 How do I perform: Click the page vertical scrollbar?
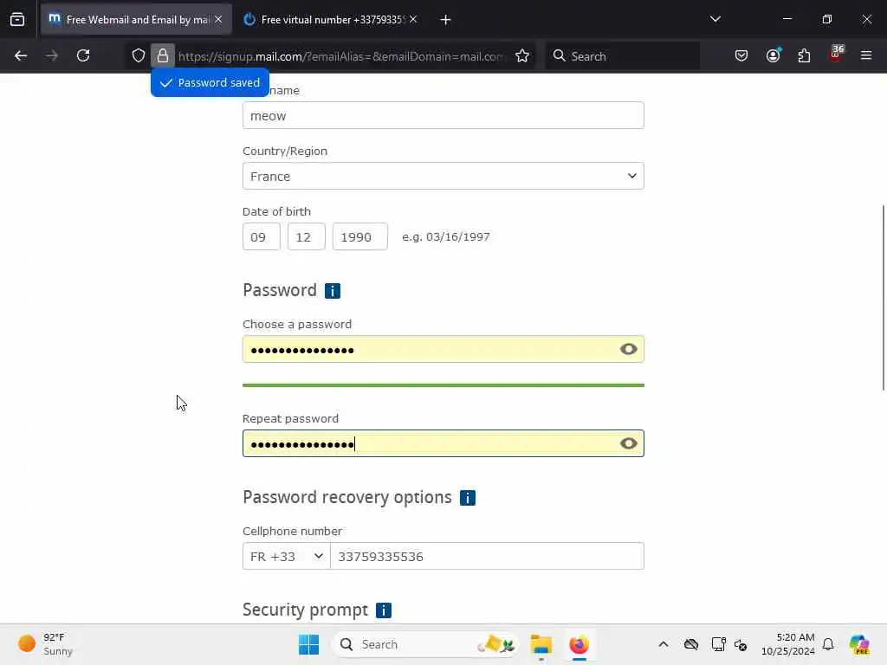pos(883,298)
